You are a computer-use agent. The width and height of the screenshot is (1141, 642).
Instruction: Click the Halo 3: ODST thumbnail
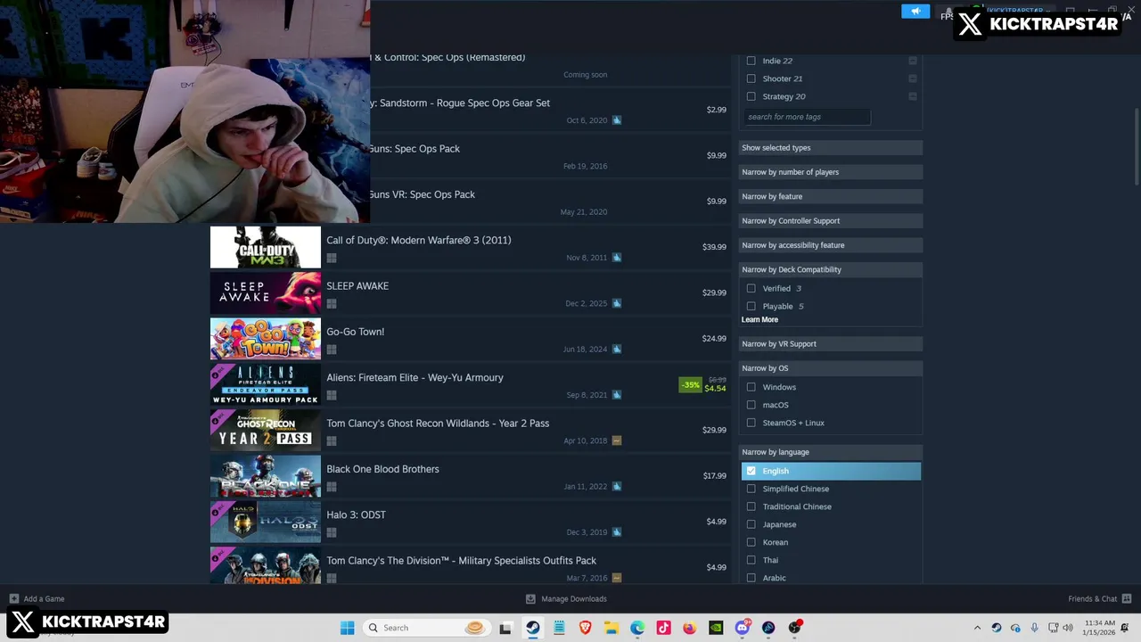pos(266,523)
